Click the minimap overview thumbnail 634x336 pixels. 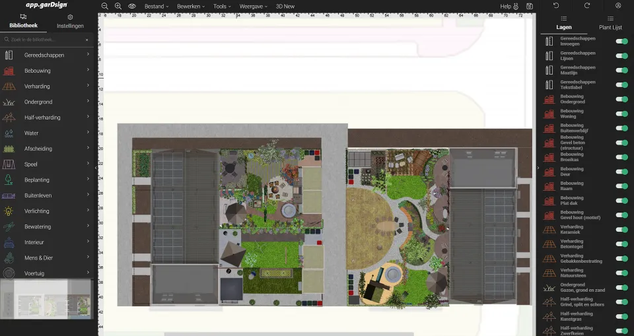[47, 300]
